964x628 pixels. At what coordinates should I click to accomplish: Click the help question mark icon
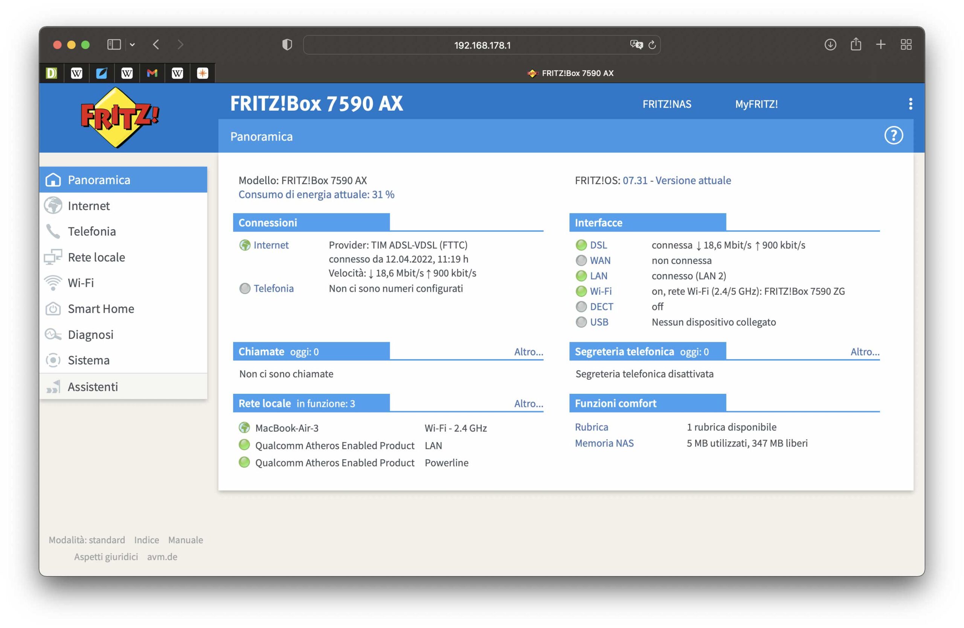893,136
